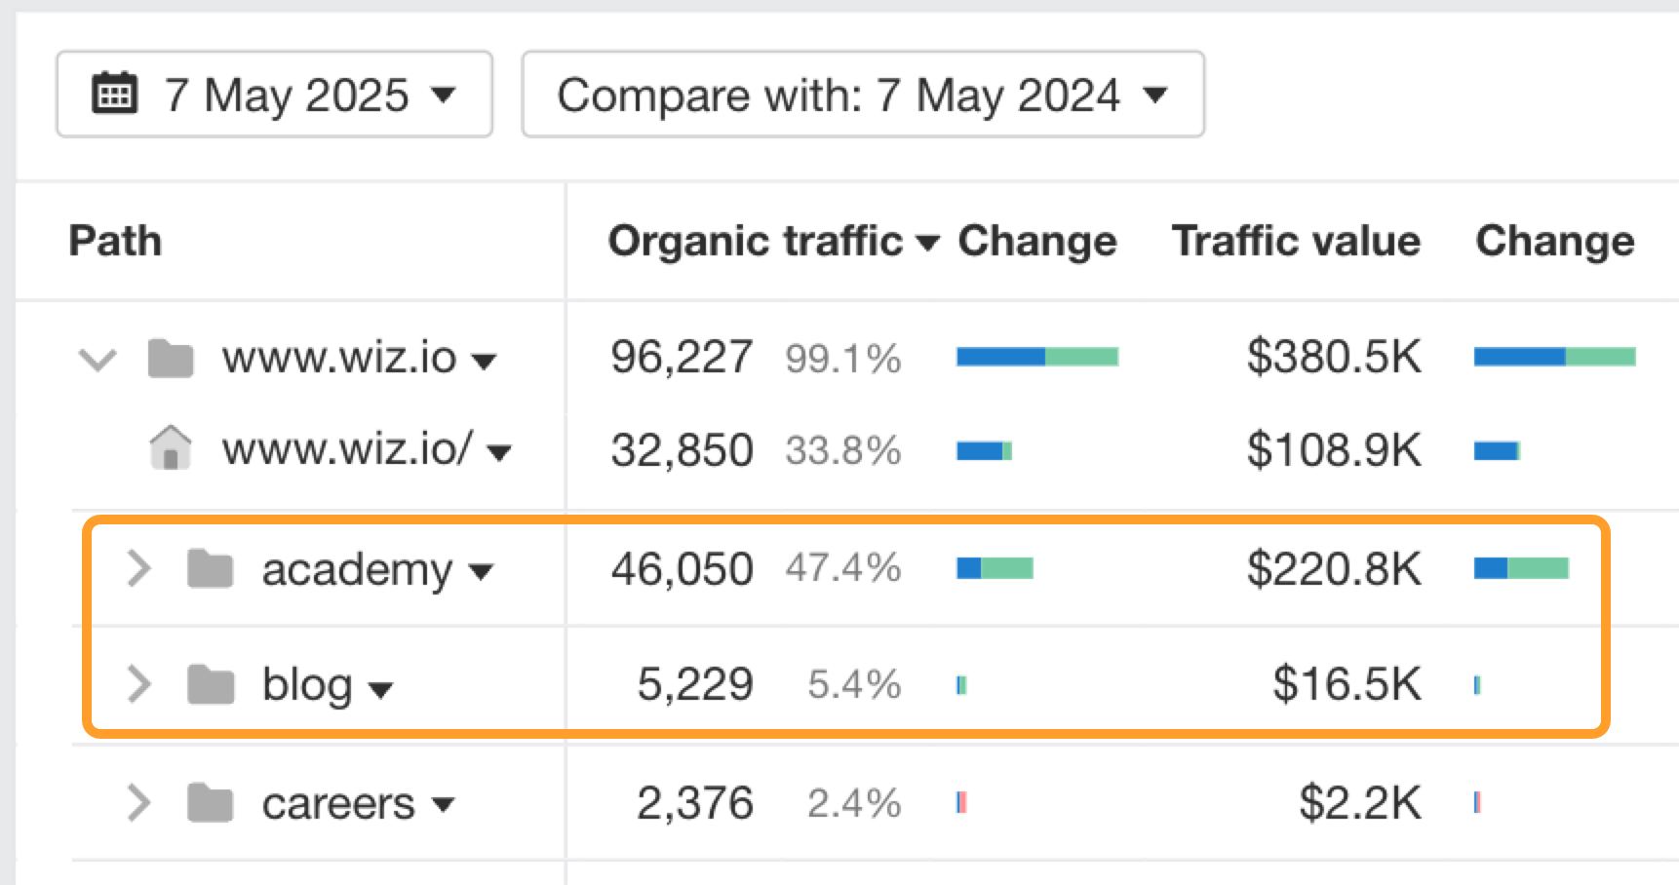Open the Compare with date dropdown
1679x885 pixels.
point(862,95)
